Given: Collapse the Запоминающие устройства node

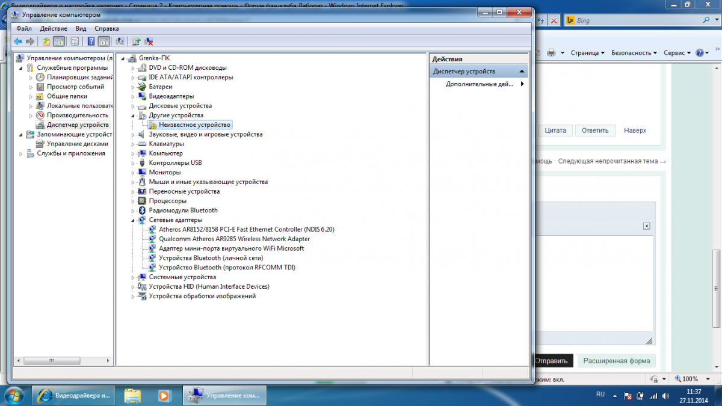Looking at the screenshot, I should point(21,134).
